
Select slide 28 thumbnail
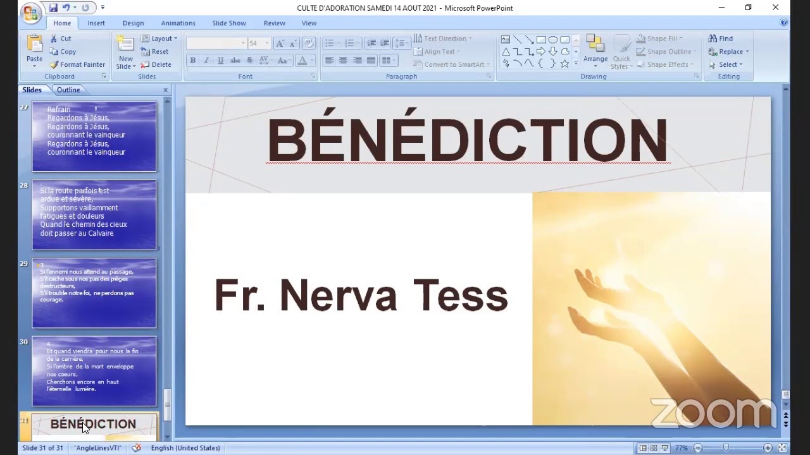click(x=94, y=215)
